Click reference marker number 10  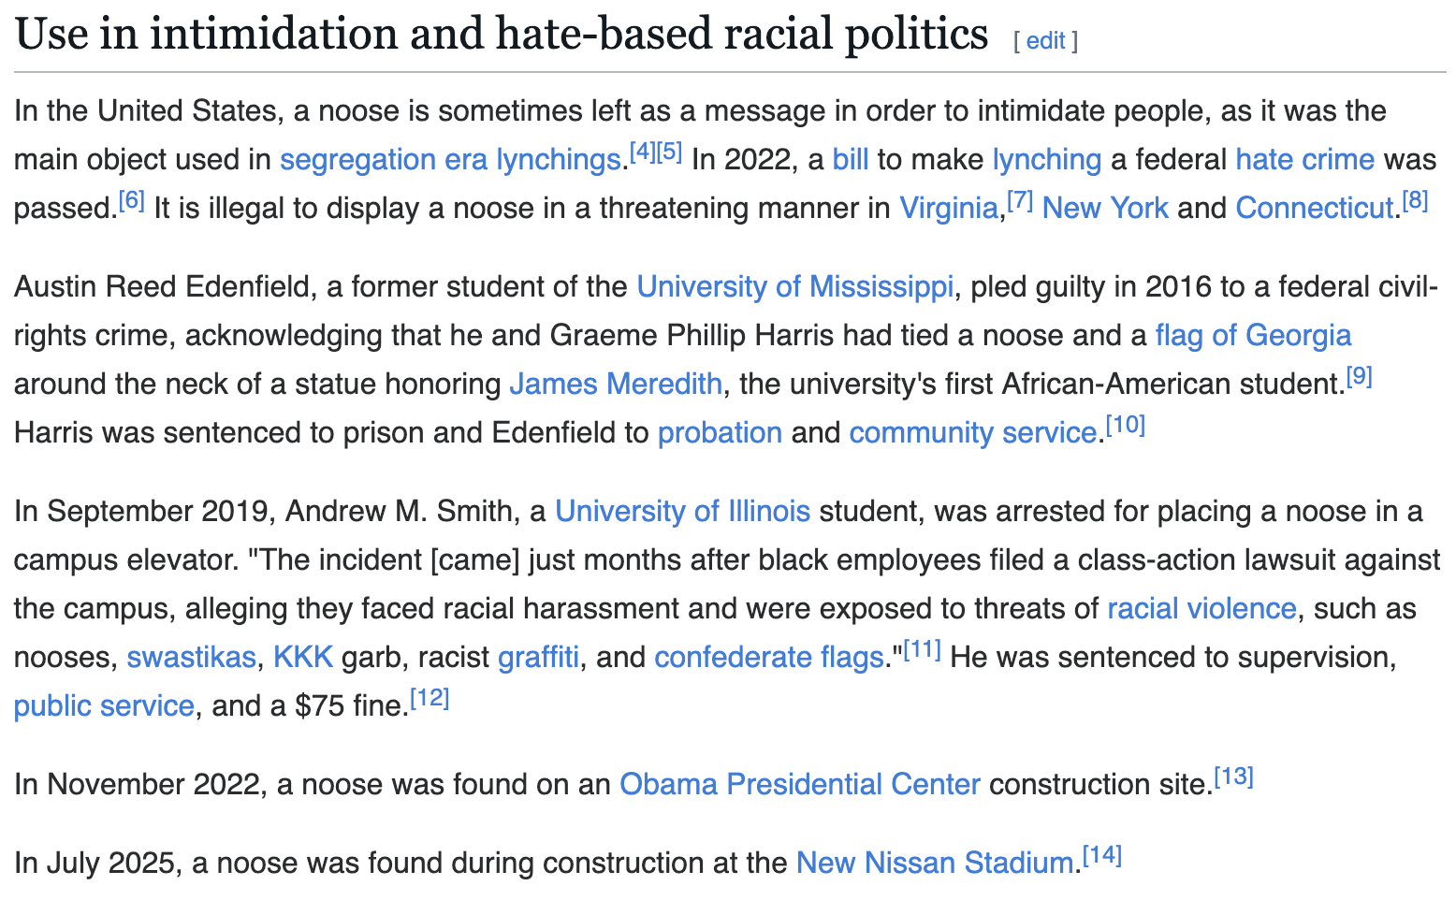1125,425
